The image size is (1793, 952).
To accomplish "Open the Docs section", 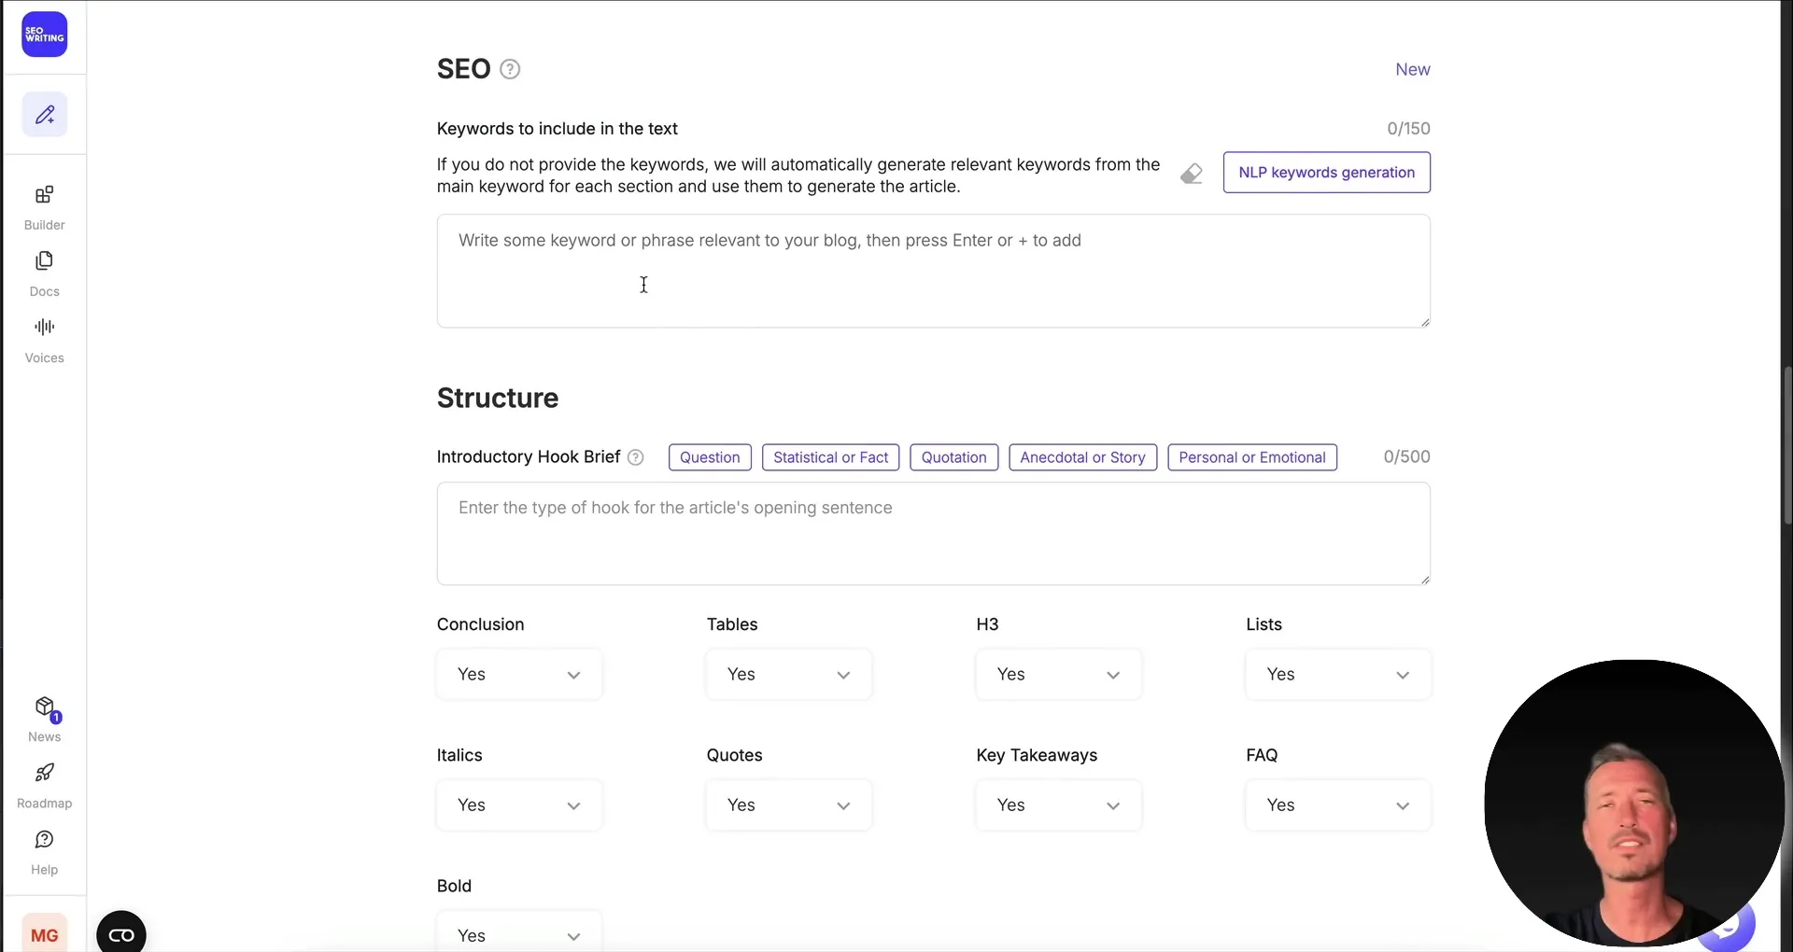I will tap(44, 273).
